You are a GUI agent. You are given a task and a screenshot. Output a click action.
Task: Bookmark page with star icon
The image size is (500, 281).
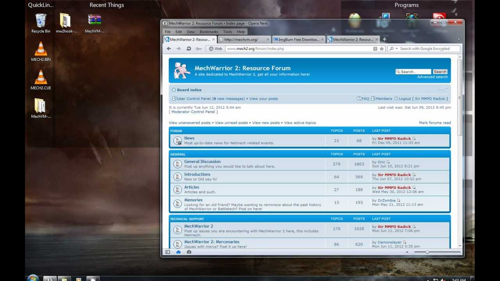tap(382, 49)
